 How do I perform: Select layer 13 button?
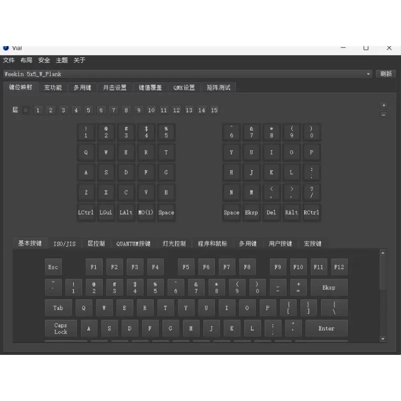pyautogui.click(x=189, y=110)
